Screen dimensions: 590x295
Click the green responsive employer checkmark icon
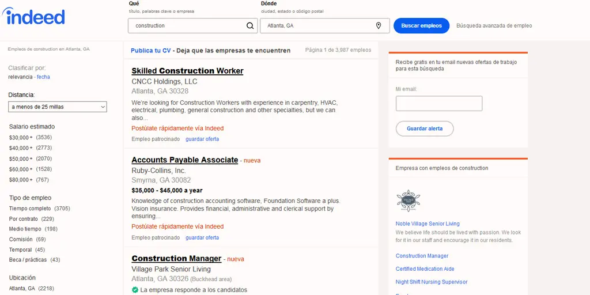[135, 290]
